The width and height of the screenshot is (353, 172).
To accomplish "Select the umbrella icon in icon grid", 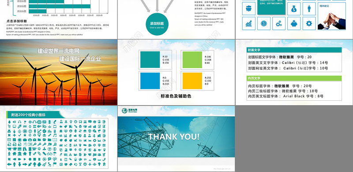I will click(x=55, y=154).
